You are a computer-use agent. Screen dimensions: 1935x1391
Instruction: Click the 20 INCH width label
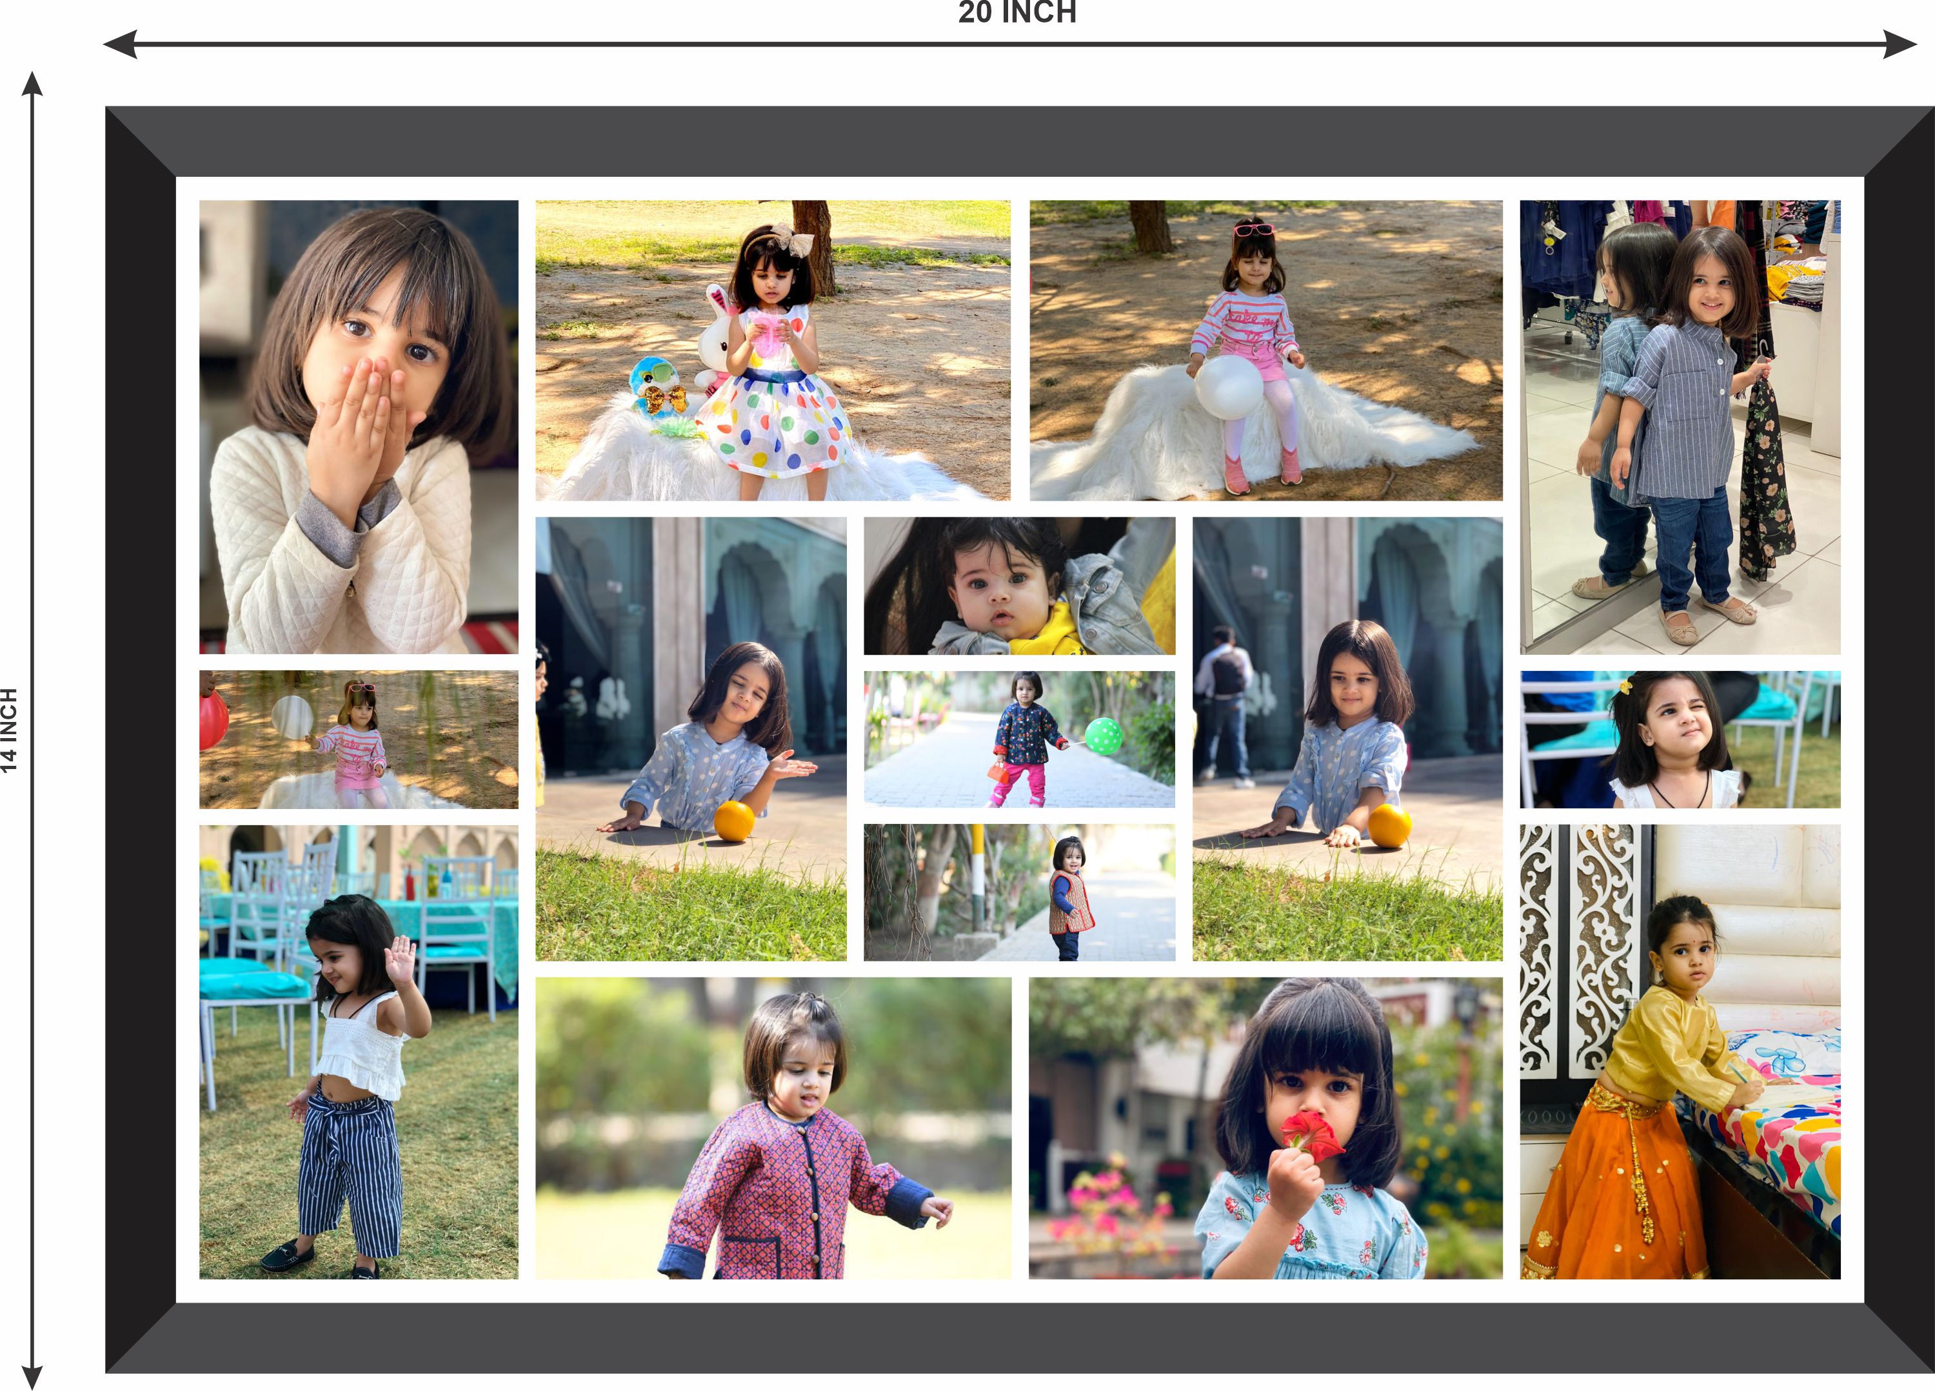tap(1017, 13)
